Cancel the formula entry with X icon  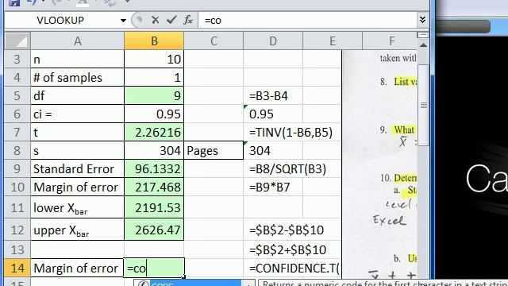(x=156, y=21)
